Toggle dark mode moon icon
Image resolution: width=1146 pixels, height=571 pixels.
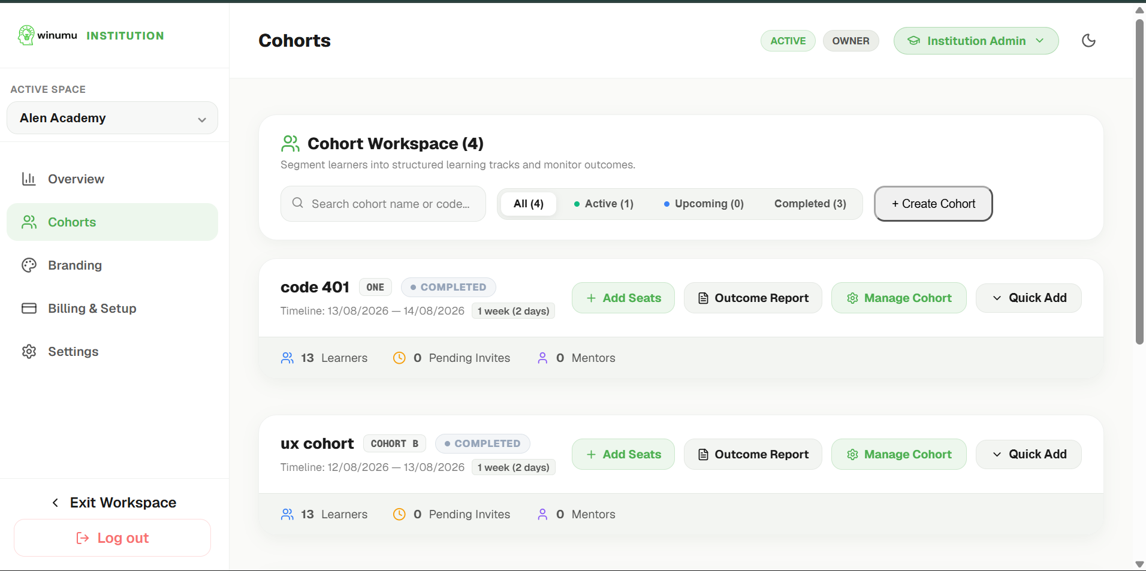tap(1088, 41)
